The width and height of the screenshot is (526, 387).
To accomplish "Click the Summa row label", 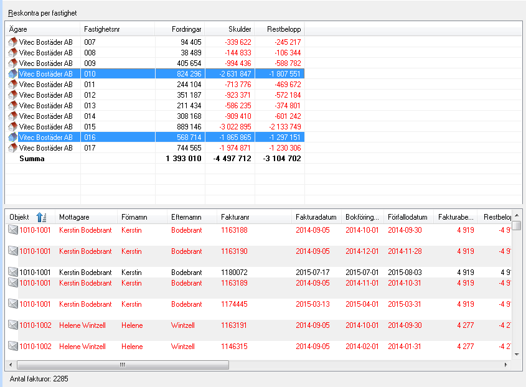I will click(x=32, y=158).
